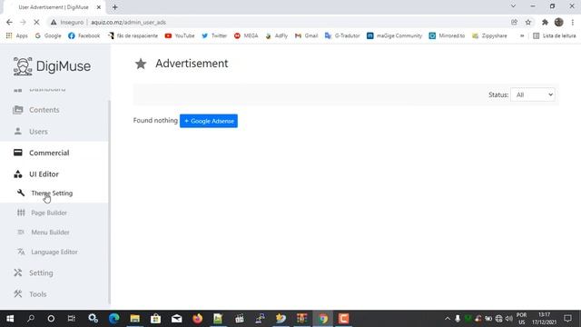Viewport: 581px width, 327px height.
Task: Select Commercial in sidebar
Action: (49, 153)
